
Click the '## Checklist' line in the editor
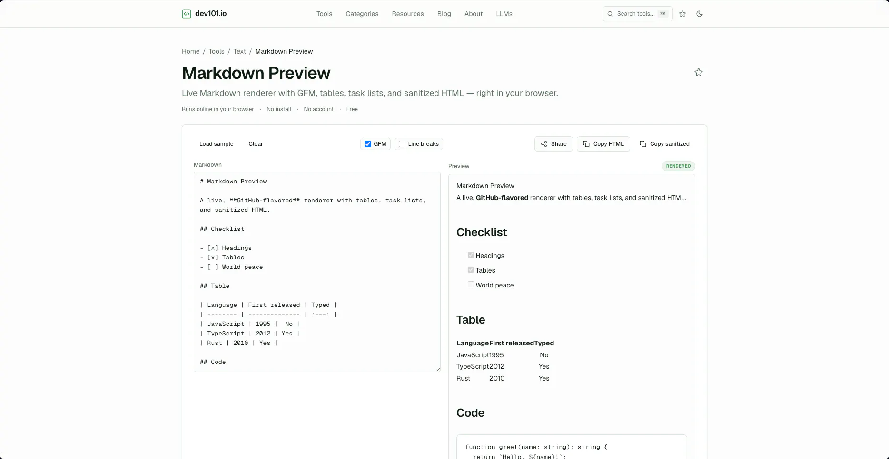(x=222, y=229)
